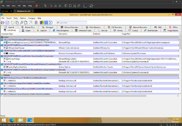Click the volume speaker tray icon

coord(168,120)
